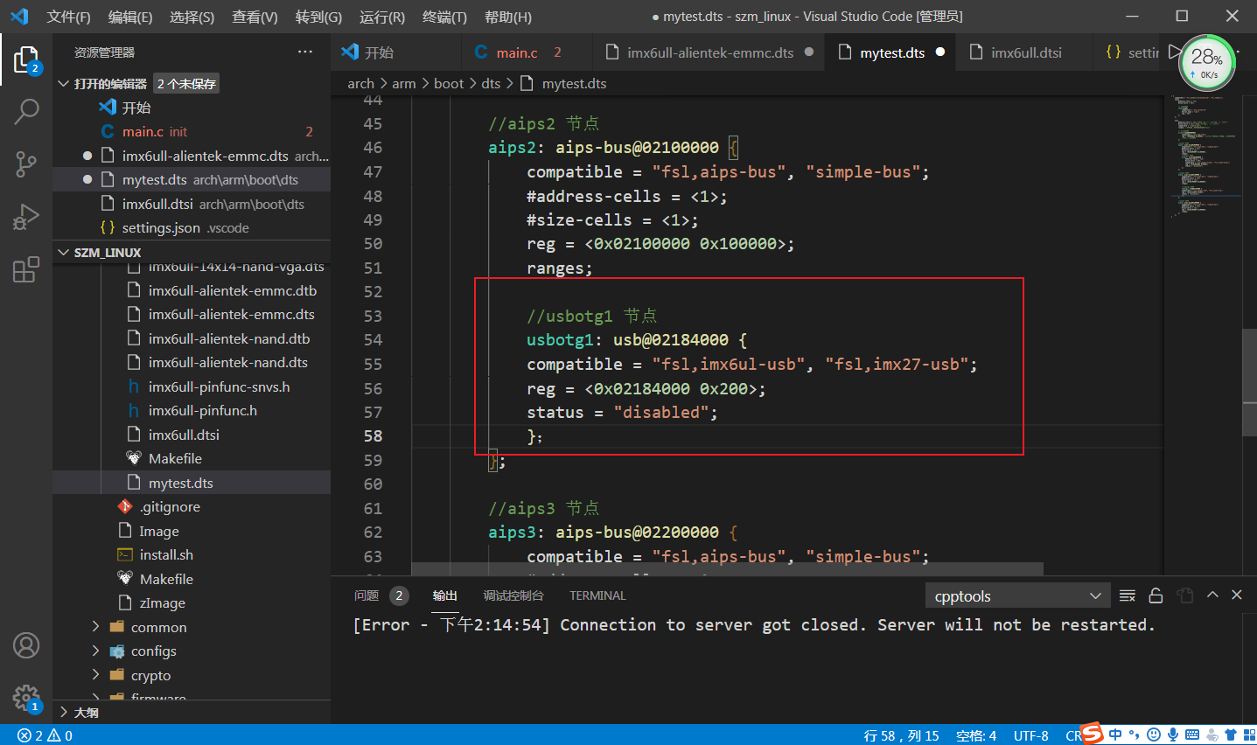Click the arch breadcrumb segment
This screenshot has width=1257, height=745.
coord(360,83)
